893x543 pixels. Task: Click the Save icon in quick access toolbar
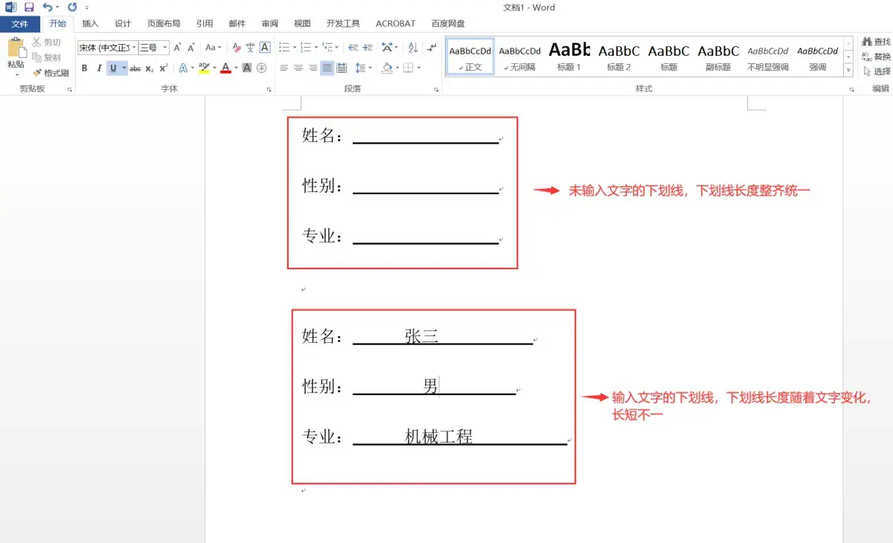click(x=29, y=7)
